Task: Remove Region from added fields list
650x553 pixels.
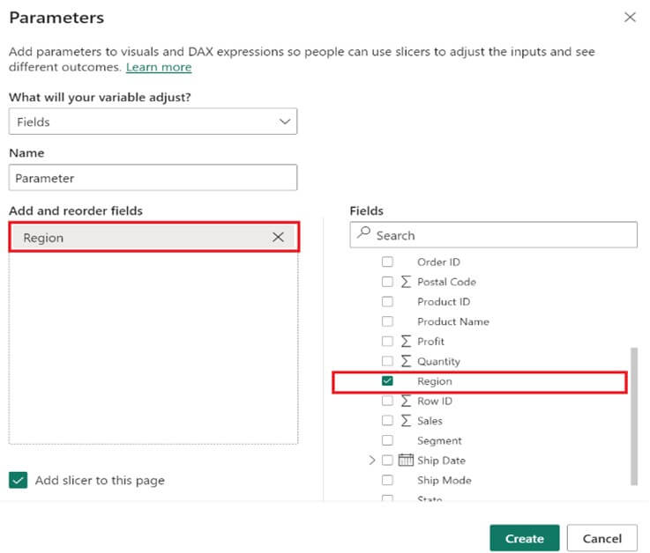Action: tap(278, 237)
